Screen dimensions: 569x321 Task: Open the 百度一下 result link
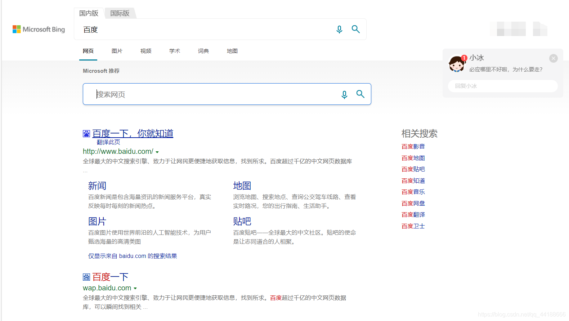tap(110, 277)
